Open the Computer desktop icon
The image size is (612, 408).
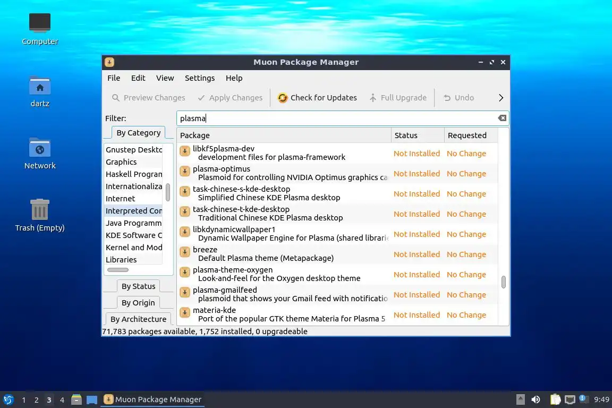40,23
